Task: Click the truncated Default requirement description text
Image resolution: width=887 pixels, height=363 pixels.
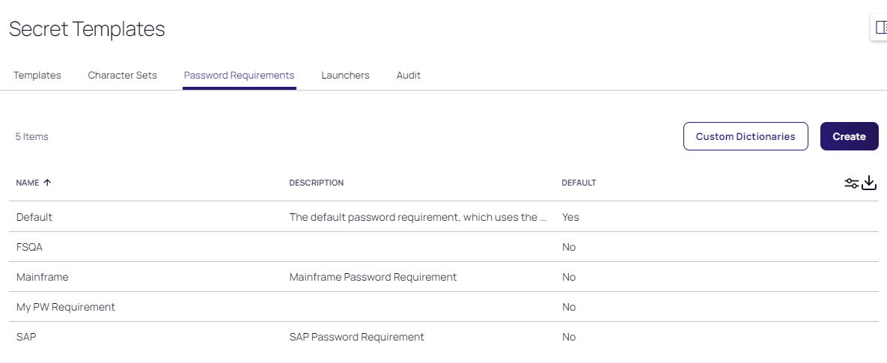Action: [x=417, y=217]
